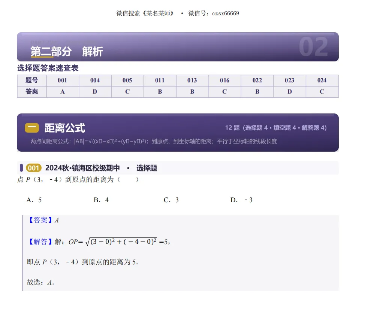Click the yellow 001 question badge
The height and width of the screenshot is (334, 368).
pyautogui.click(x=34, y=168)
